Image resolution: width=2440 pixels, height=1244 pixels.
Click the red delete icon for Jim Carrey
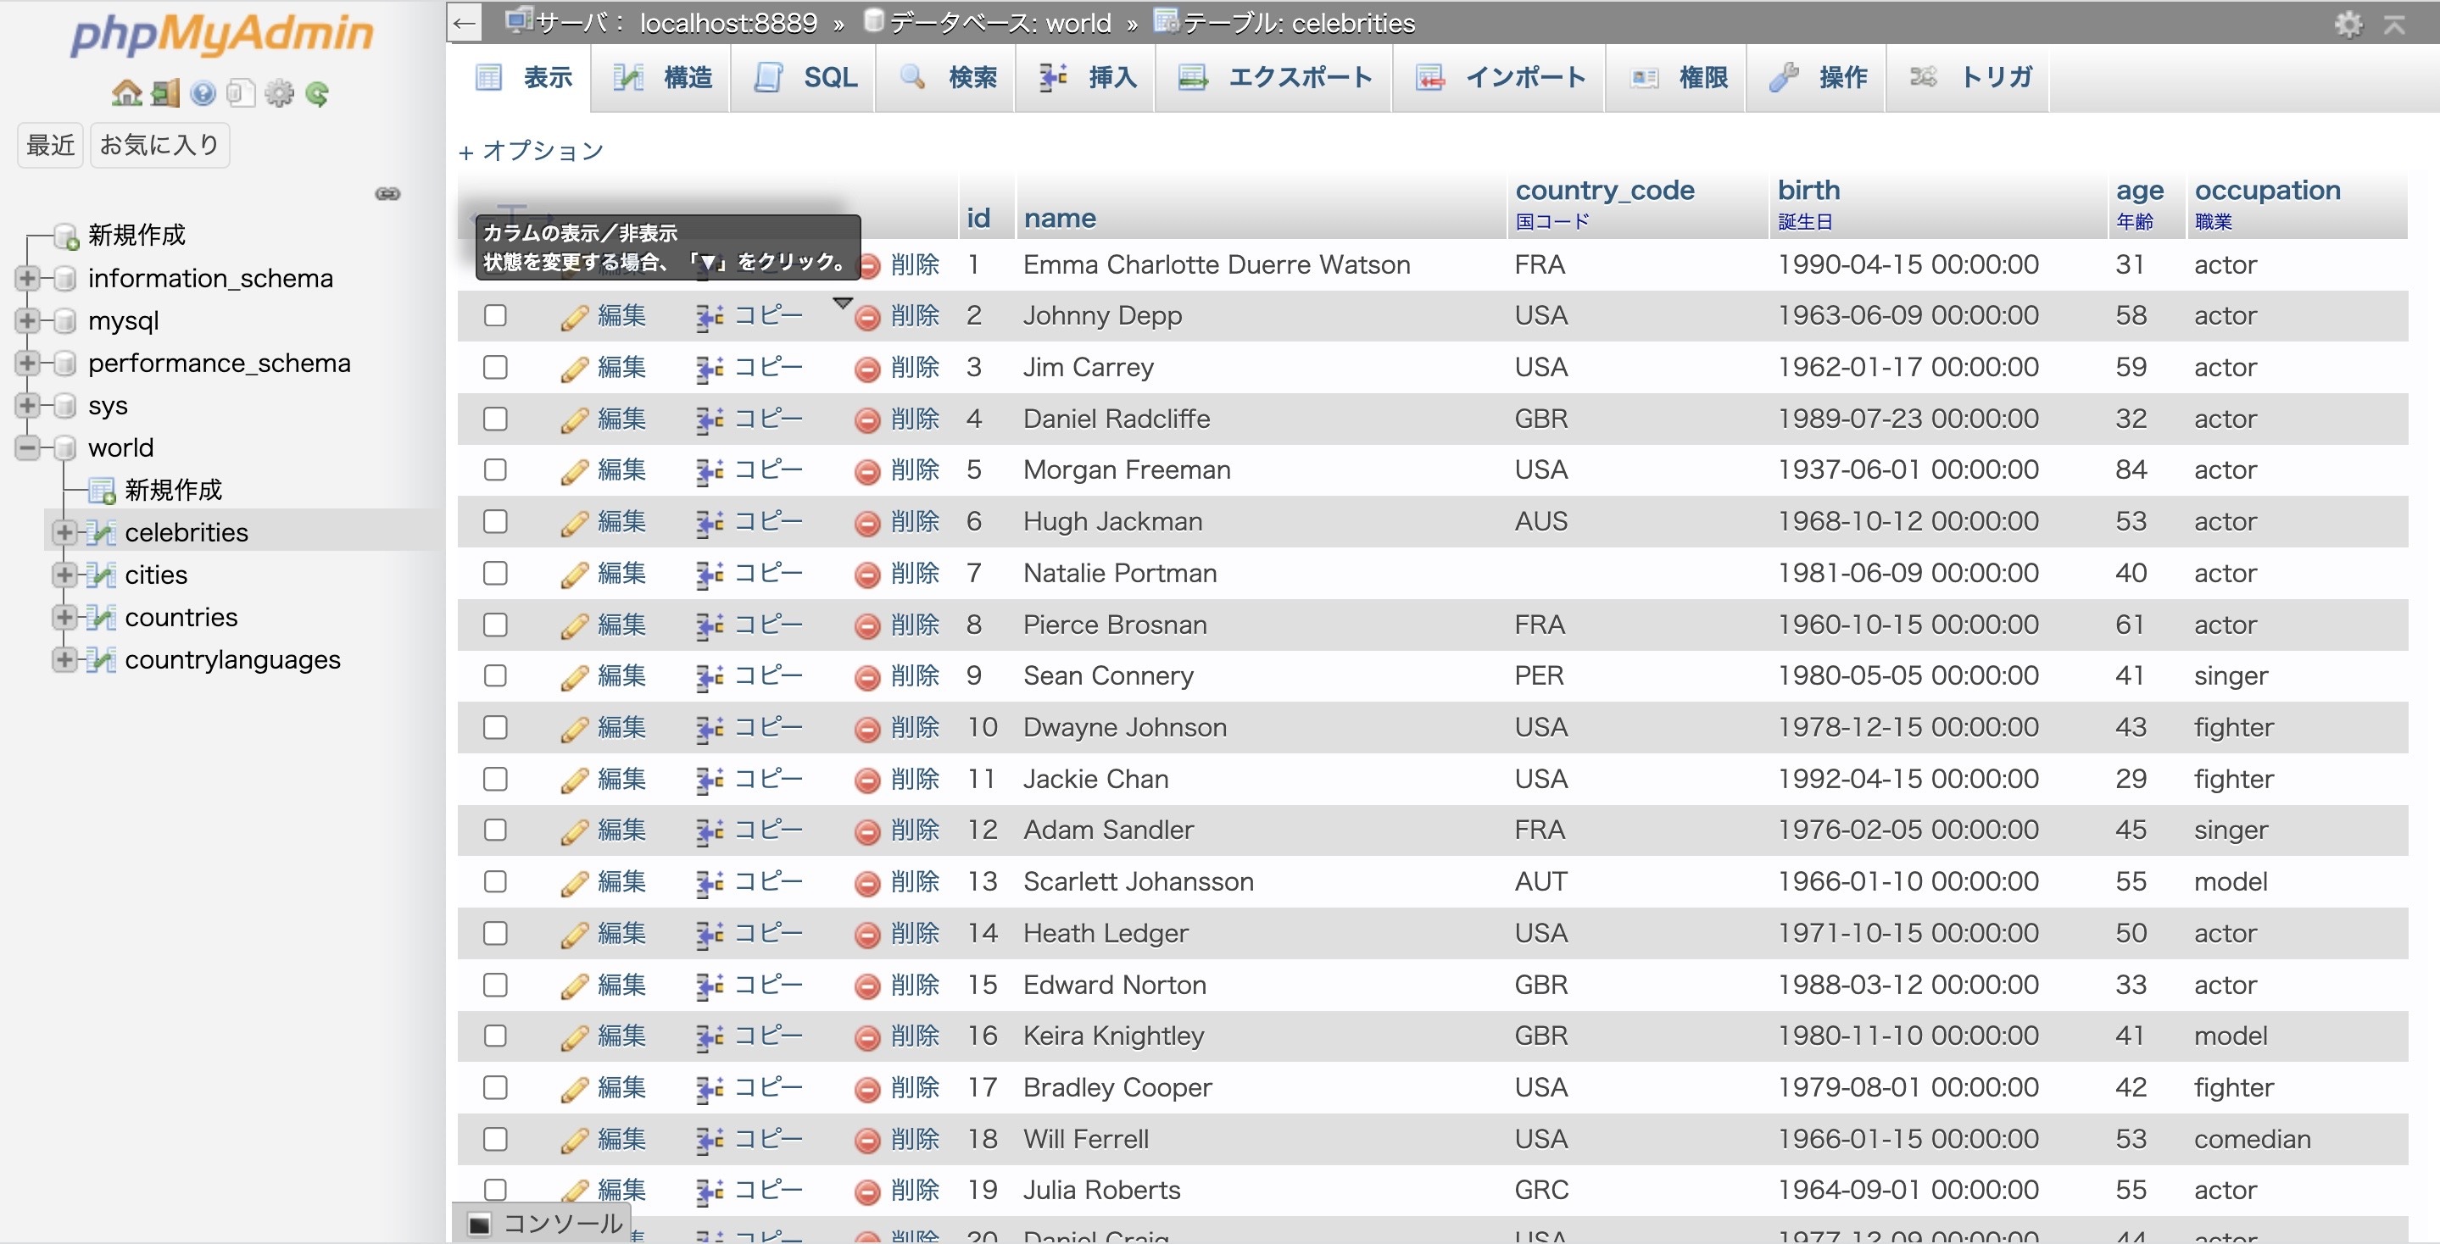click(x=866, y=369)
